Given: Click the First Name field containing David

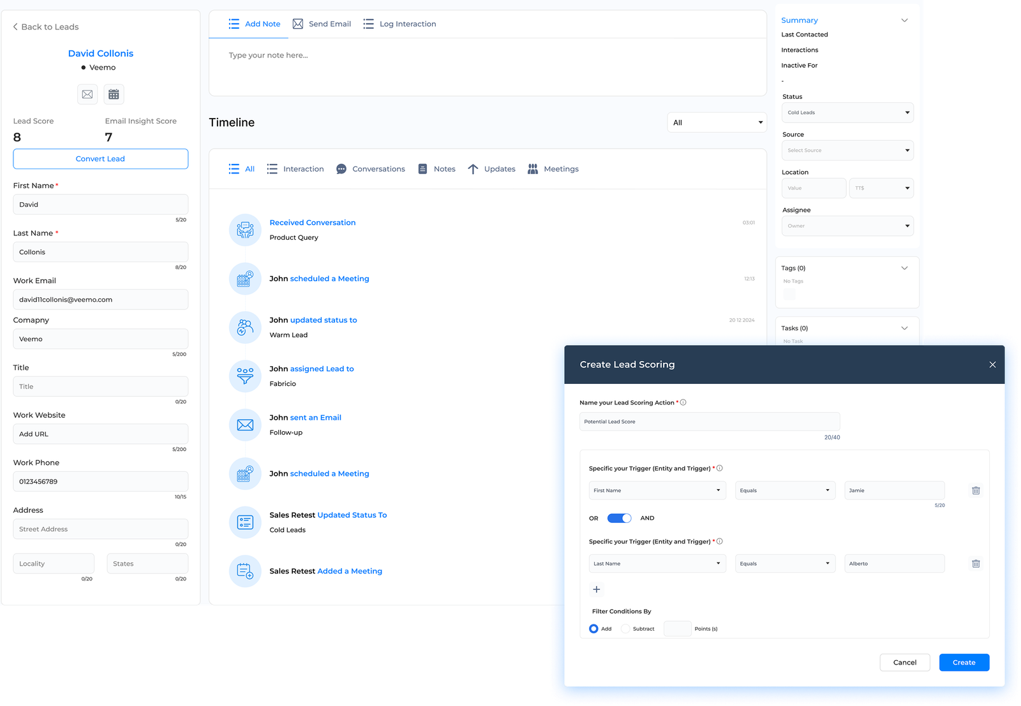Looking at the screenshot, I should click(x=101, y=205).
